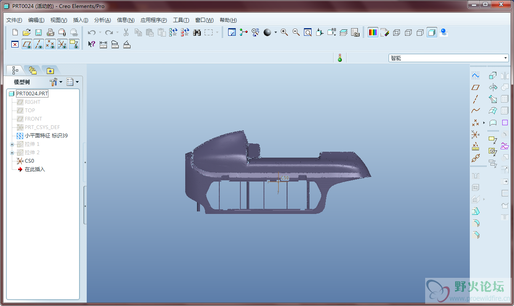Select CS0 in the model tree
This screenshot has height=306, width=514.
29,161
